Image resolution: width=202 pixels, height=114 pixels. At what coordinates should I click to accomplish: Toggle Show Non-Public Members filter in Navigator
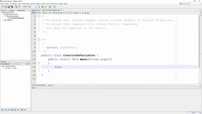[12, 110]
